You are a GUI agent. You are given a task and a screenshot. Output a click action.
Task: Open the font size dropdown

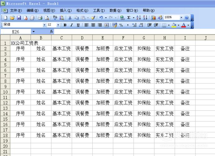click(58, 25)
